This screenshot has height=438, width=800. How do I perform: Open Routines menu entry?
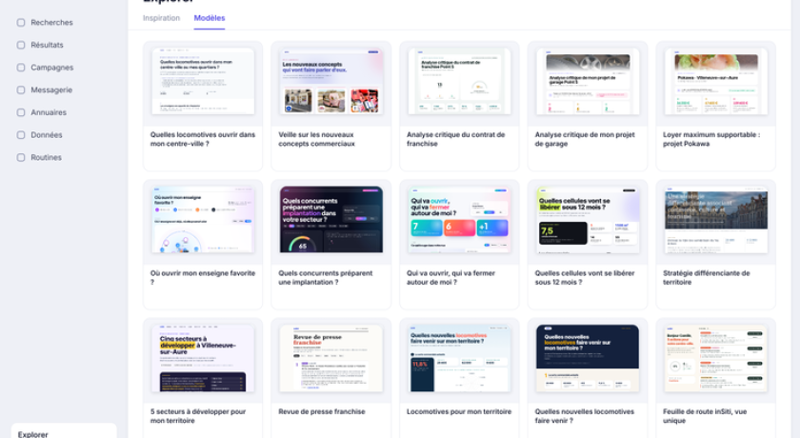pos(46,157)
